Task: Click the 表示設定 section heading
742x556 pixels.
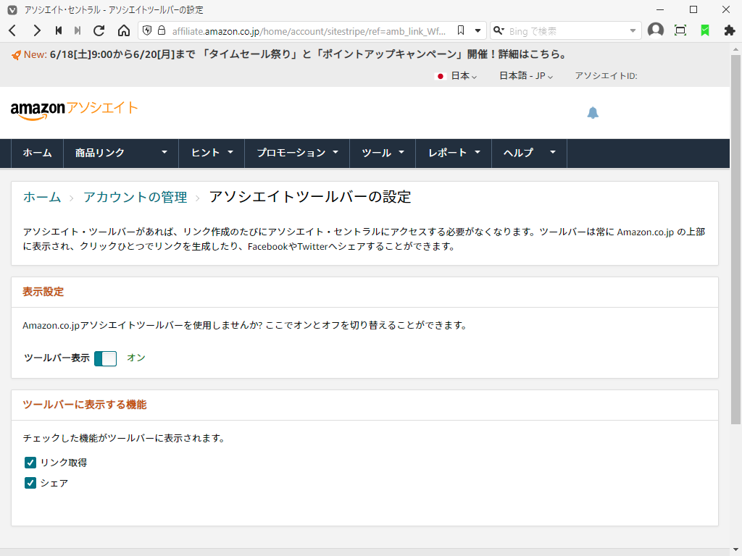Action: tap(43, 292)
